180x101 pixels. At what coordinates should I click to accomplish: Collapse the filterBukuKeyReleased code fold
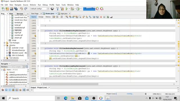pos(38,48)
